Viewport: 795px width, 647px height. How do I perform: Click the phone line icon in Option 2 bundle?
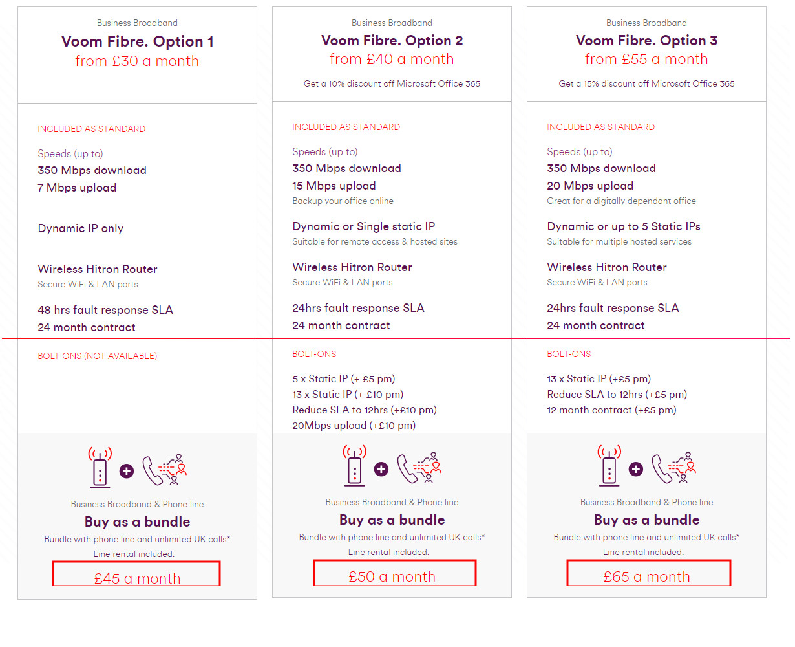[419, 468]
